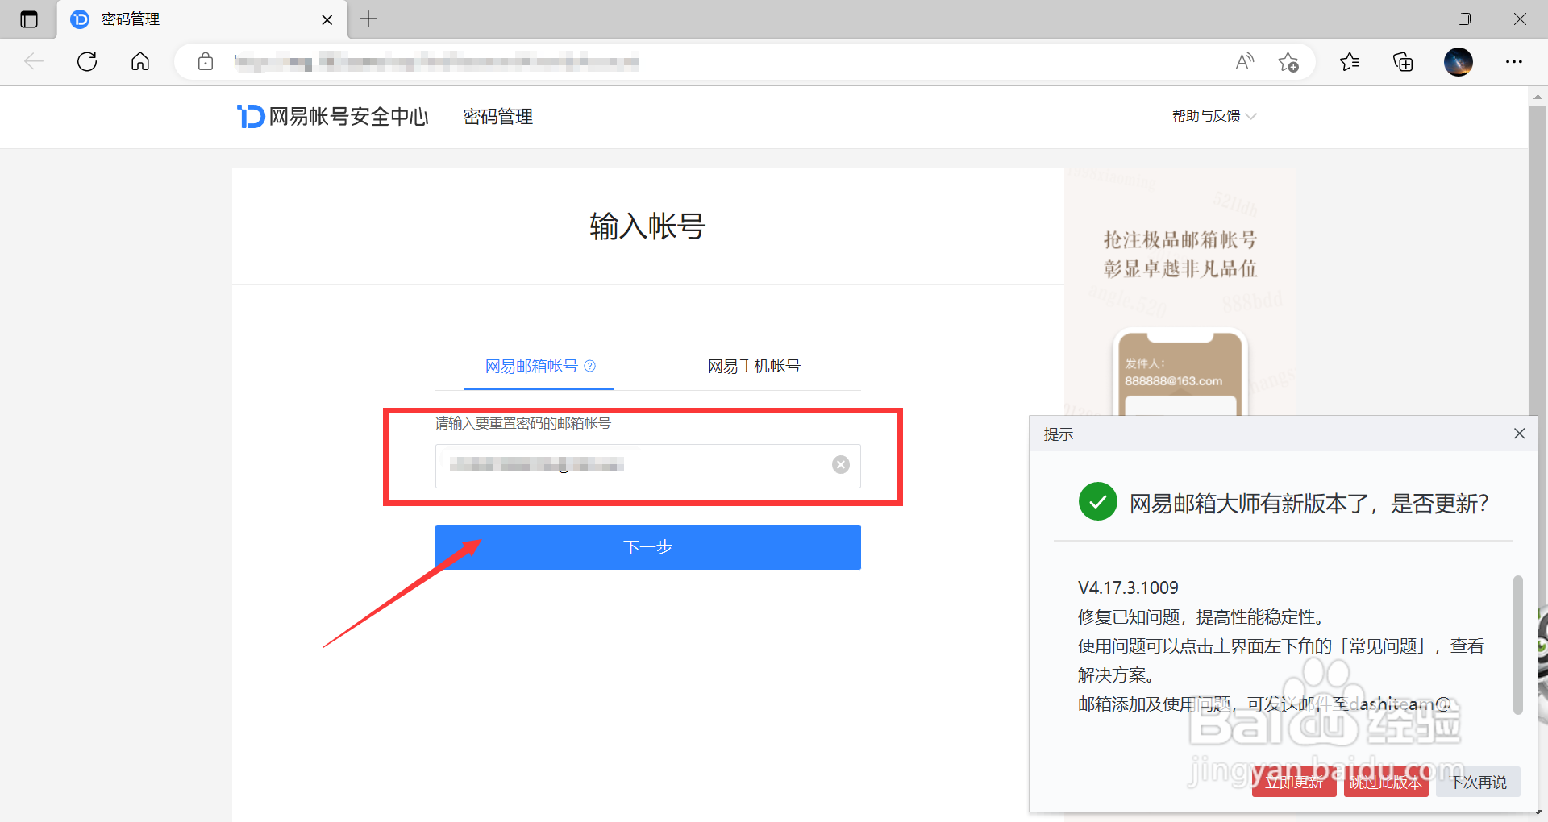Click the green checkmark icon in dialog
1548x822 pixels.
[x=1098, y=502]
